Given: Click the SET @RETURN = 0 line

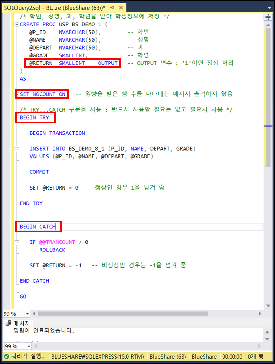Looking at the screenshot, I should pyautogui.click(x=54, y=188).
